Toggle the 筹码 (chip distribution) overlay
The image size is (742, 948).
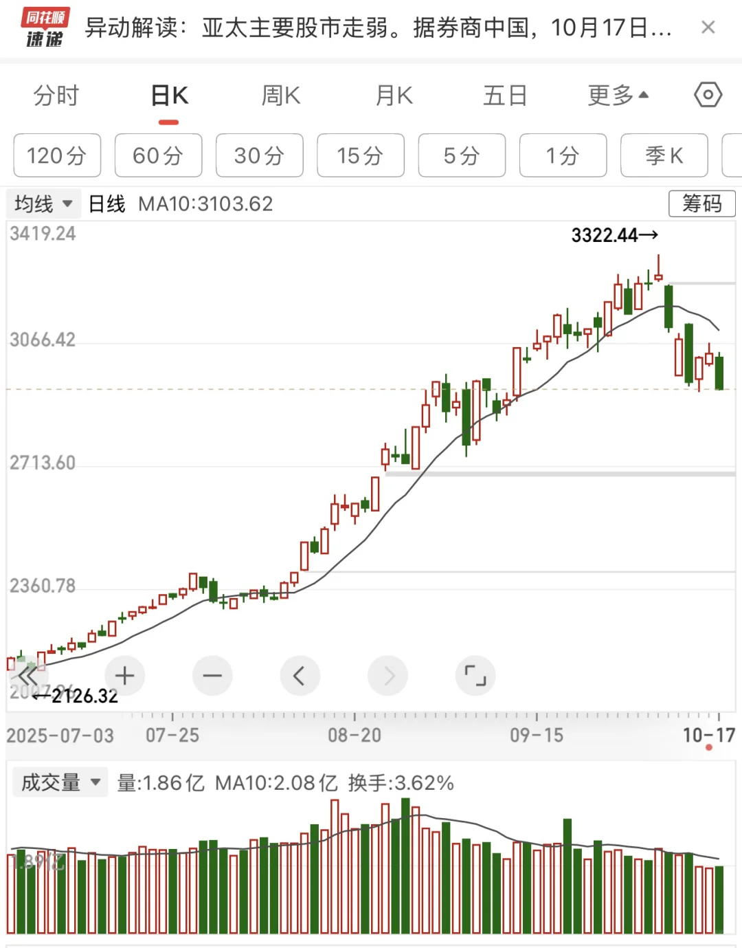point(702,203)
